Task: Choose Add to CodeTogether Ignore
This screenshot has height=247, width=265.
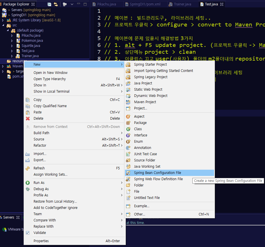Action: 56,208
